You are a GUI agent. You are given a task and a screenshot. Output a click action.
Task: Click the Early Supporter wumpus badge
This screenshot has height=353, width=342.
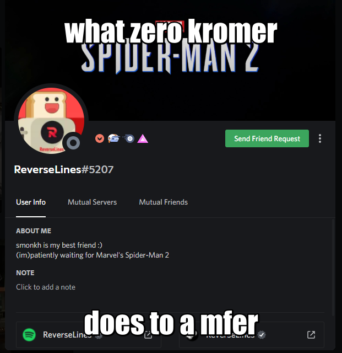point(113,138)
